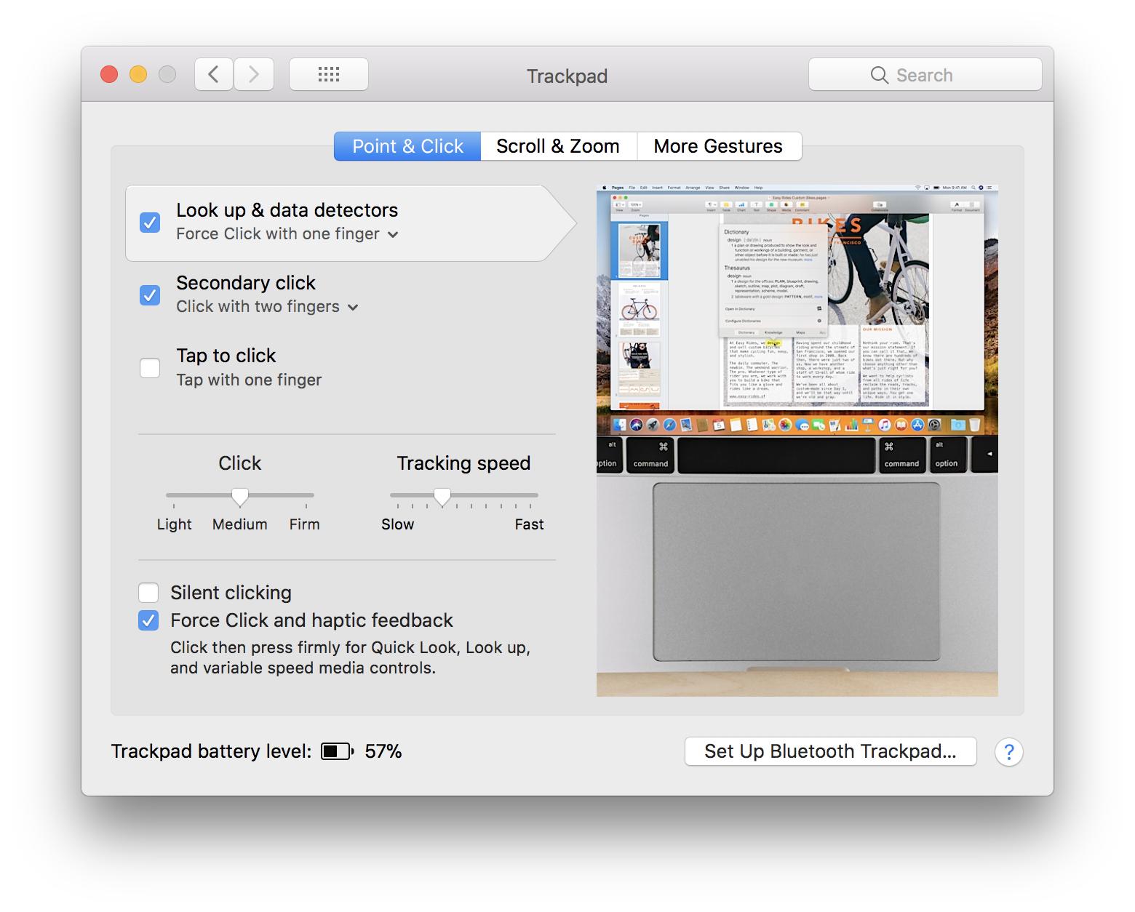
Task: Click the "Firm" click pressure label
Action: (x=304, y=524)
